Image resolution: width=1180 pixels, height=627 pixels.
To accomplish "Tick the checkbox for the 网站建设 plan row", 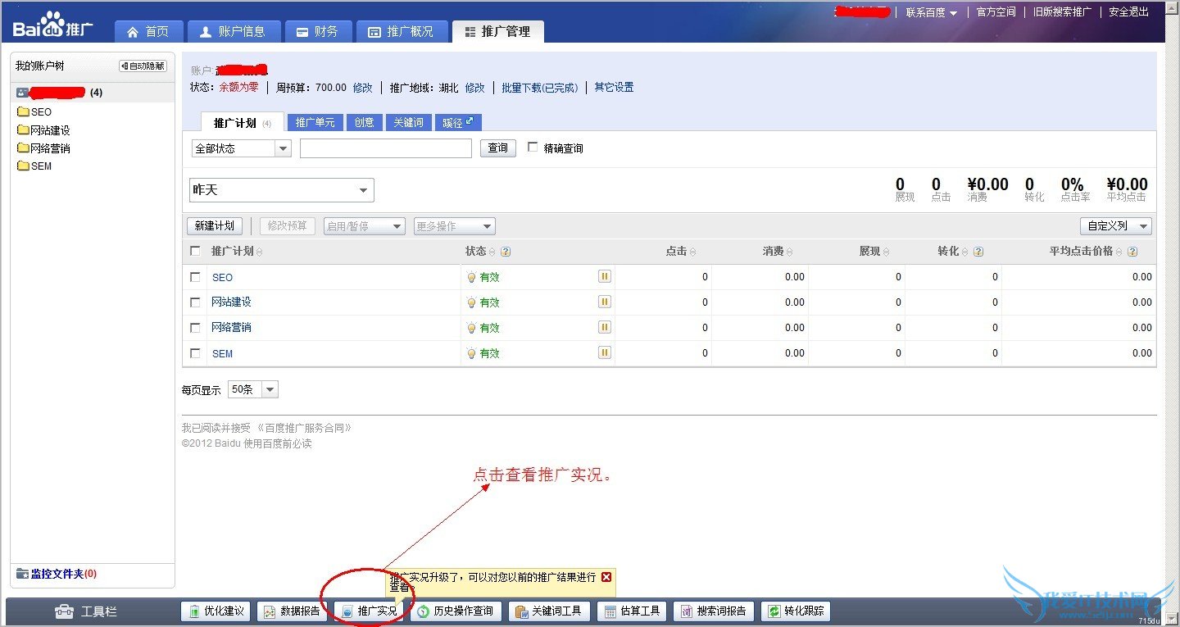I will tap(195, 302).
